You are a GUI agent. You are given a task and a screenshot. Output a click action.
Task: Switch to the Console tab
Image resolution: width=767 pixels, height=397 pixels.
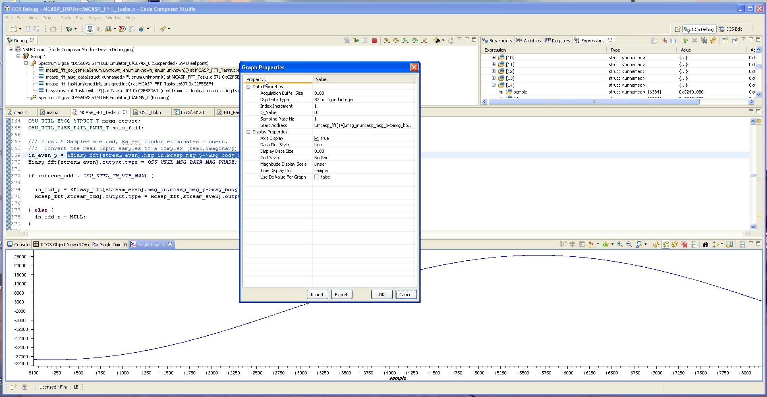pyautogui.click(x=19, y=244)
